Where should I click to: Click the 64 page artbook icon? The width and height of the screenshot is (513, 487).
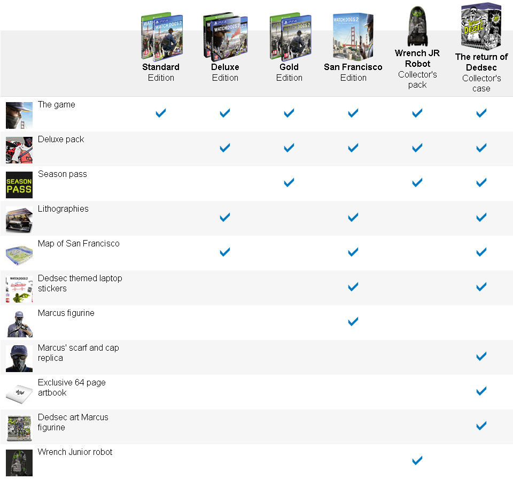[x=19, y=393]
